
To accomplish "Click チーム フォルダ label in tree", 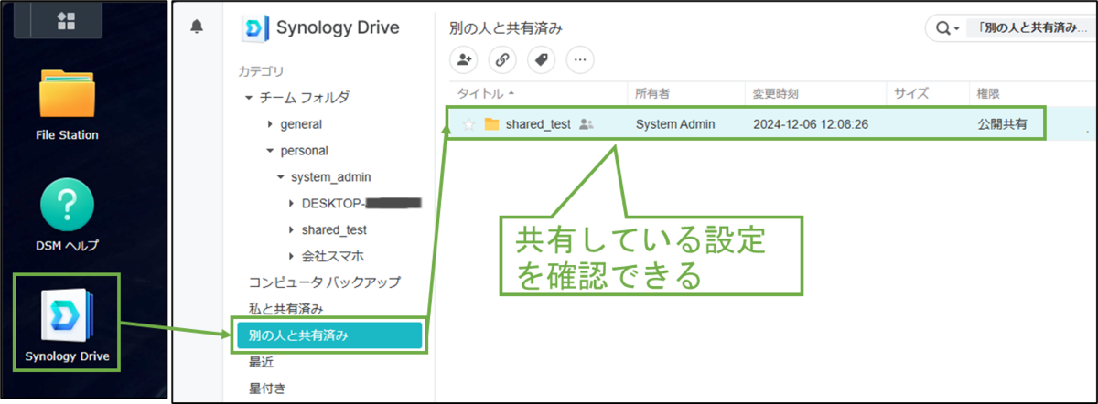I will 304,98.
